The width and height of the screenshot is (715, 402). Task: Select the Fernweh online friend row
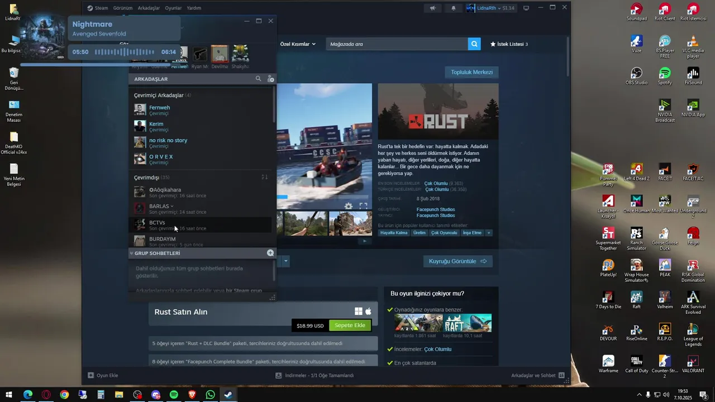[x=202, y=110]
